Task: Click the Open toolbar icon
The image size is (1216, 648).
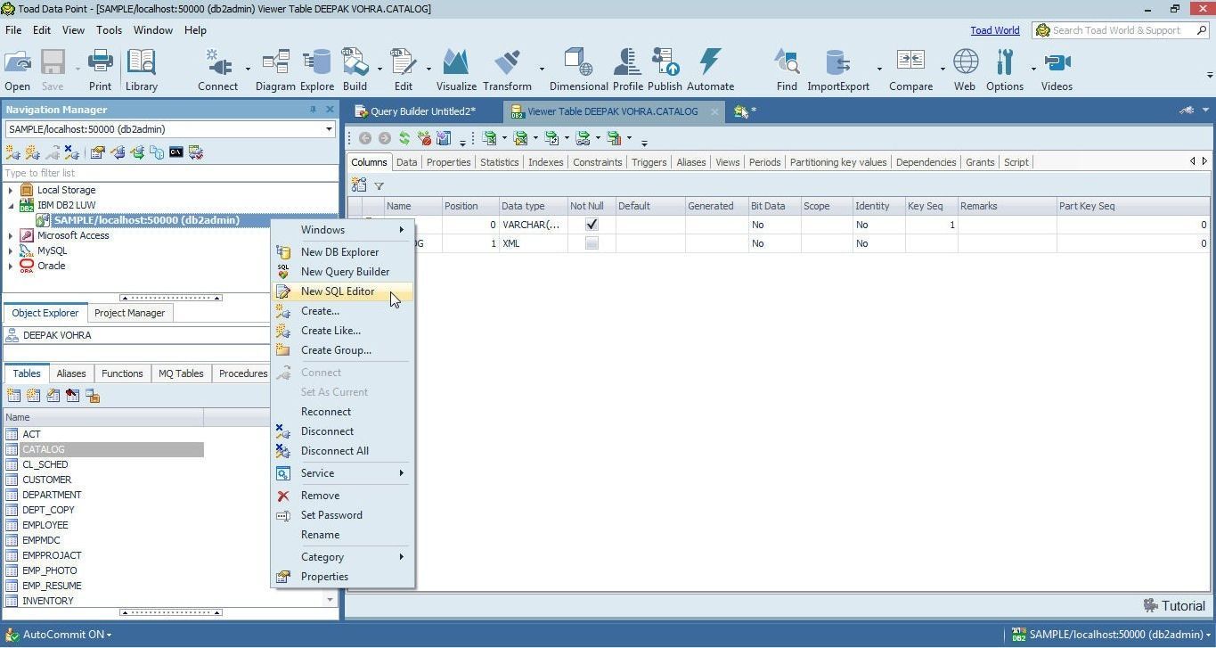Action: [x=17, y=70]
